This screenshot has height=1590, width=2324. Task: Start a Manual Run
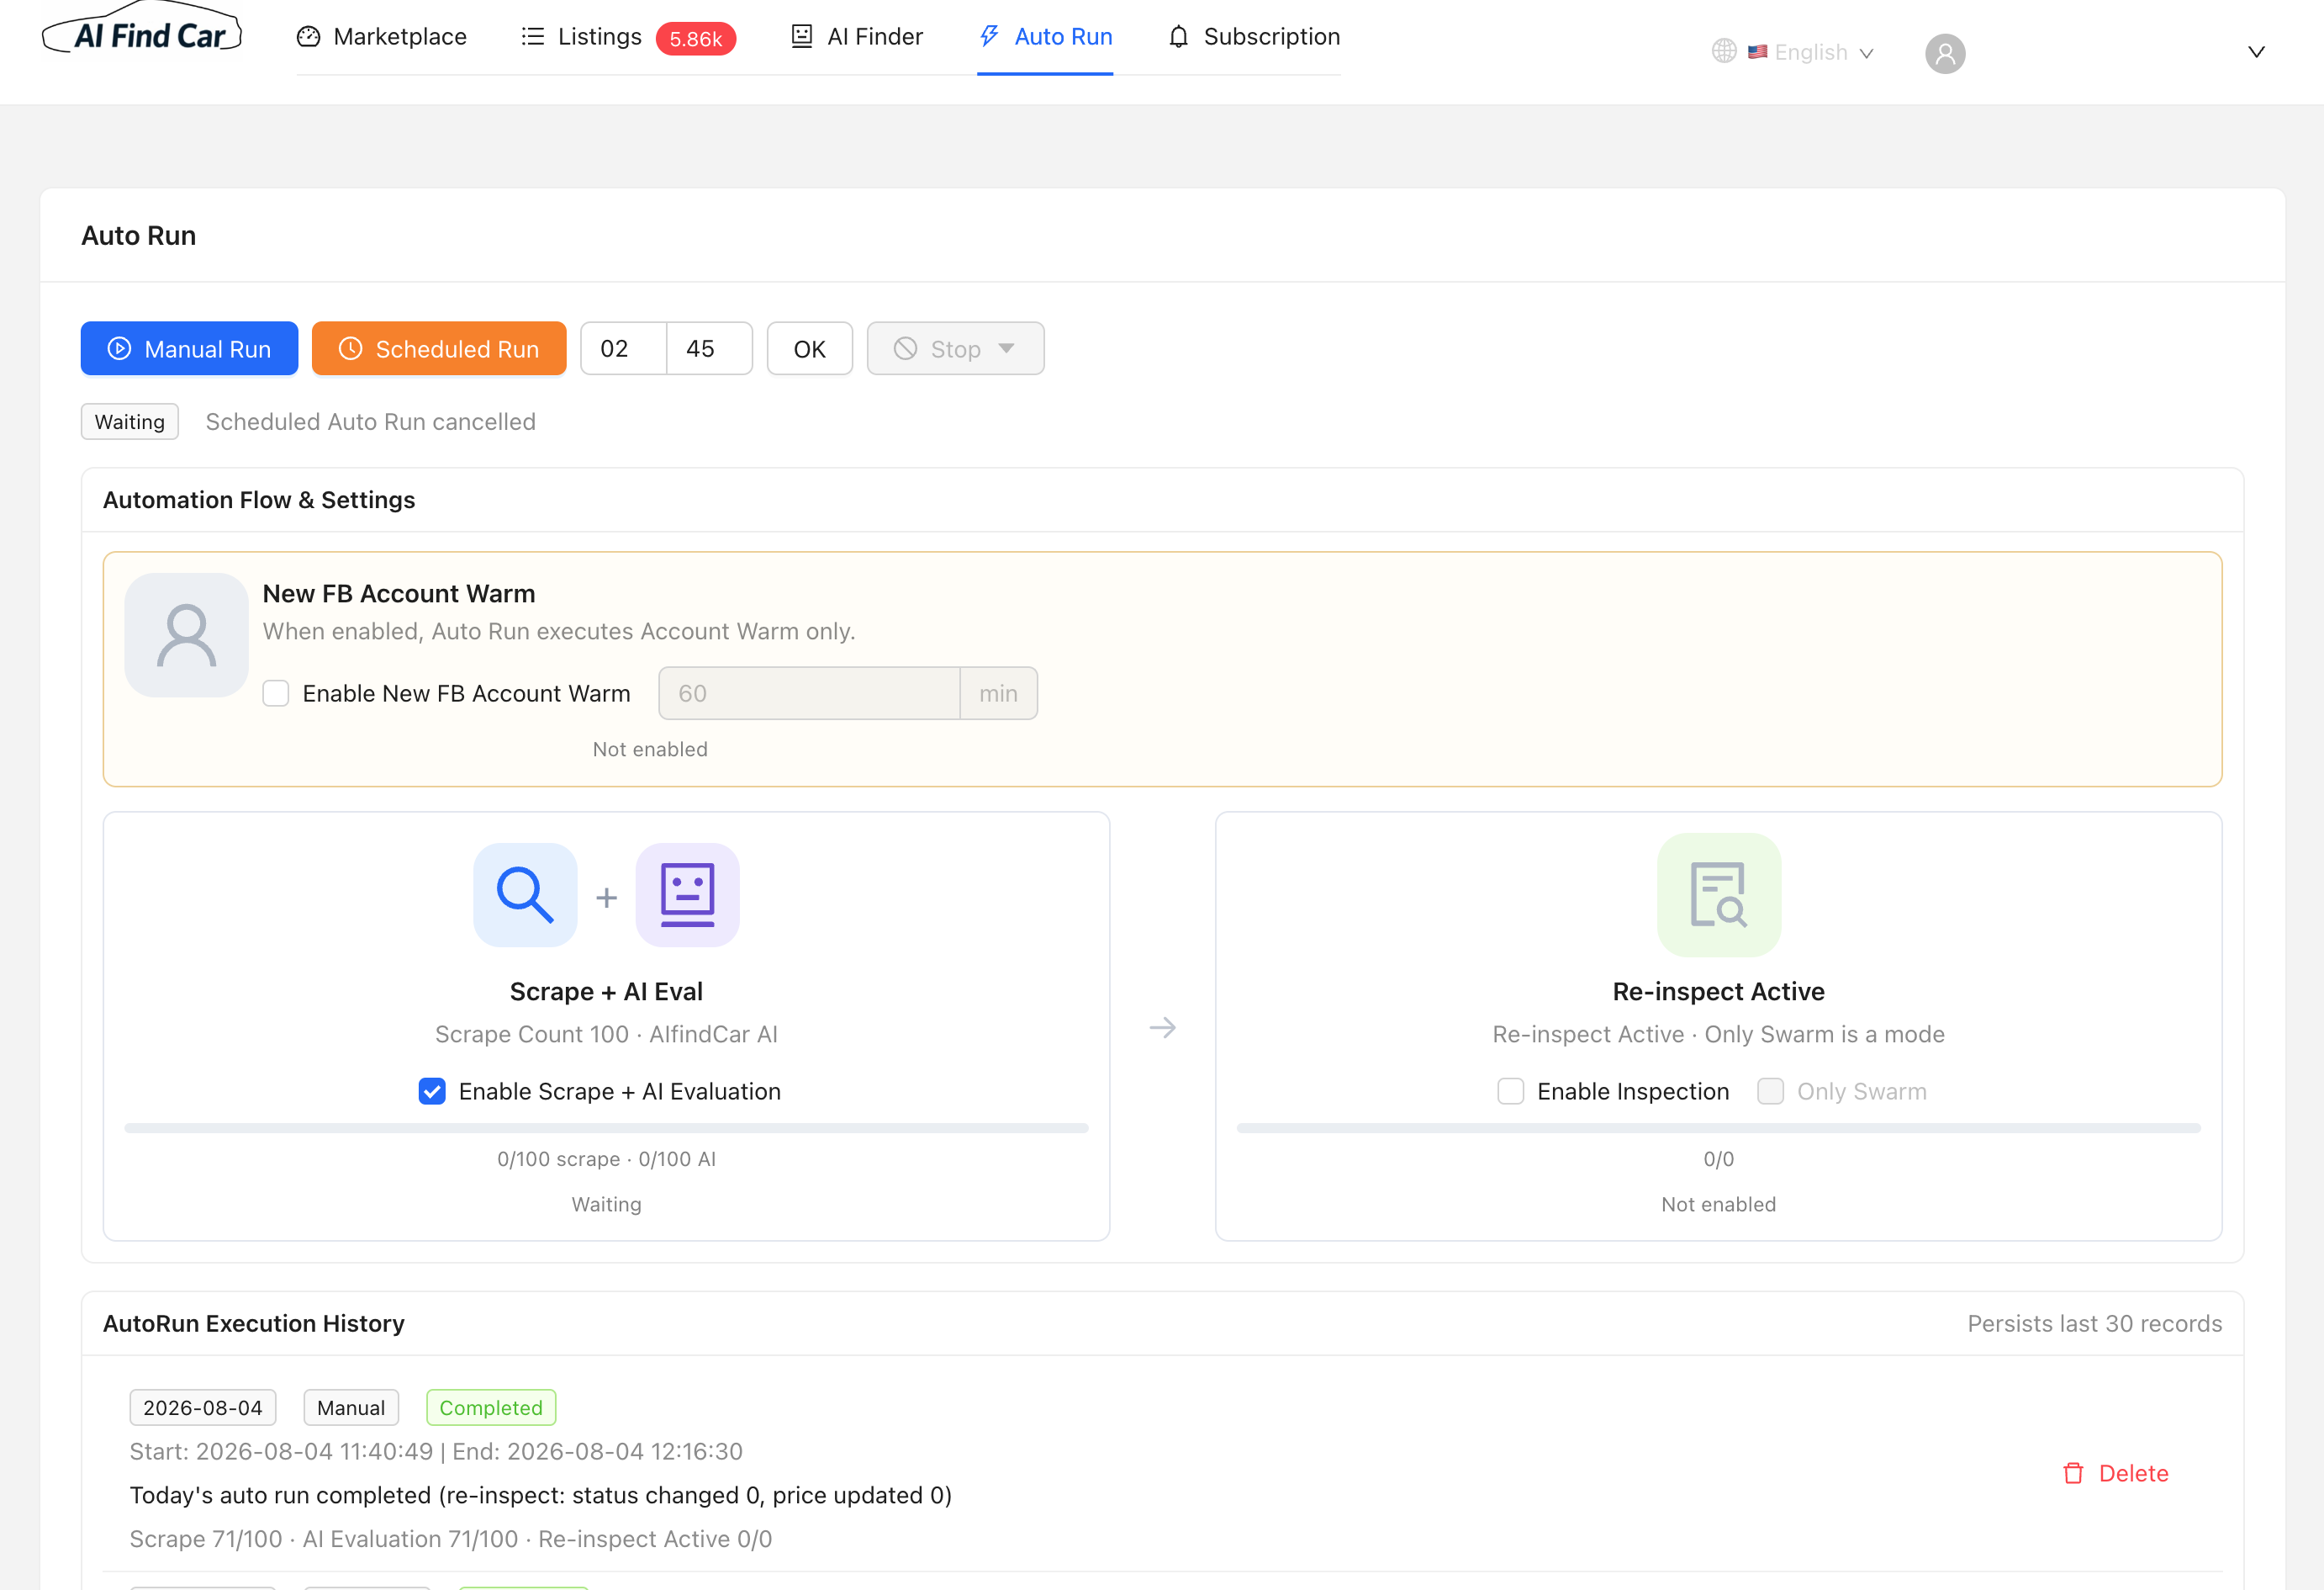[x=189, y=348]
